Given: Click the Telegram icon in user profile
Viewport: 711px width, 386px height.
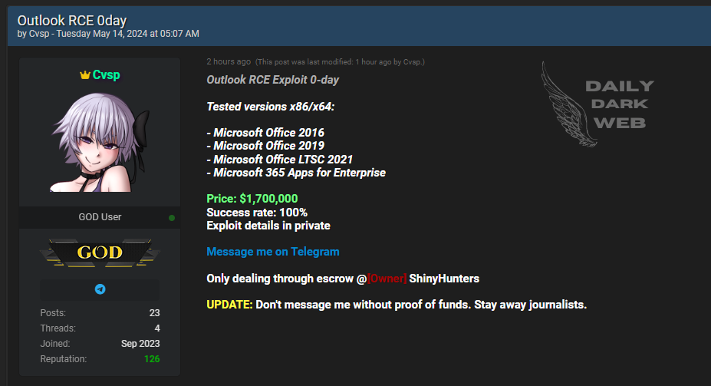Looking at the screenshot, I should tap(100, 289).
